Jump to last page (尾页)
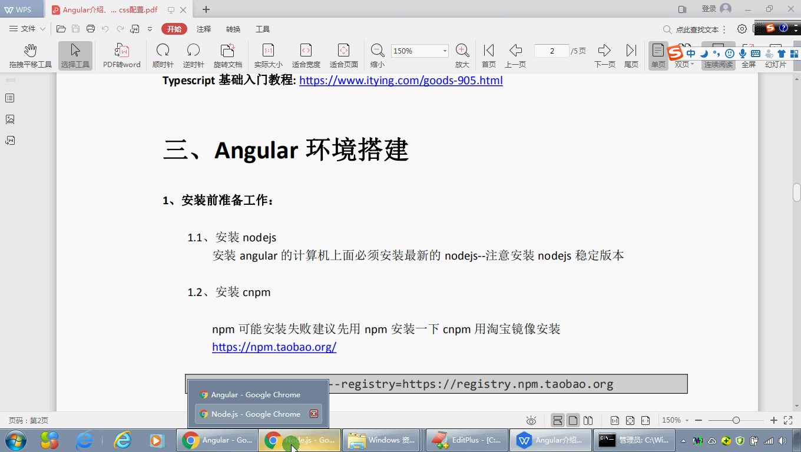Screen dimensions: 801x452 click(x=631, y=56)
